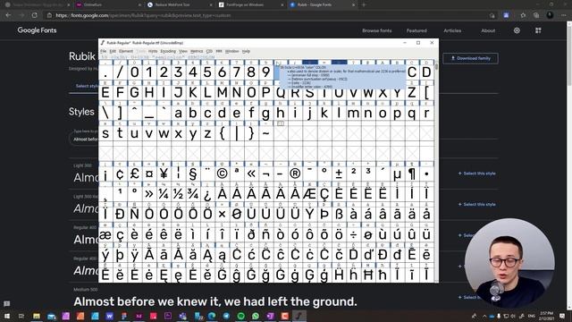Open the Element menu in FontForge
572x322 pixels.
126,52
